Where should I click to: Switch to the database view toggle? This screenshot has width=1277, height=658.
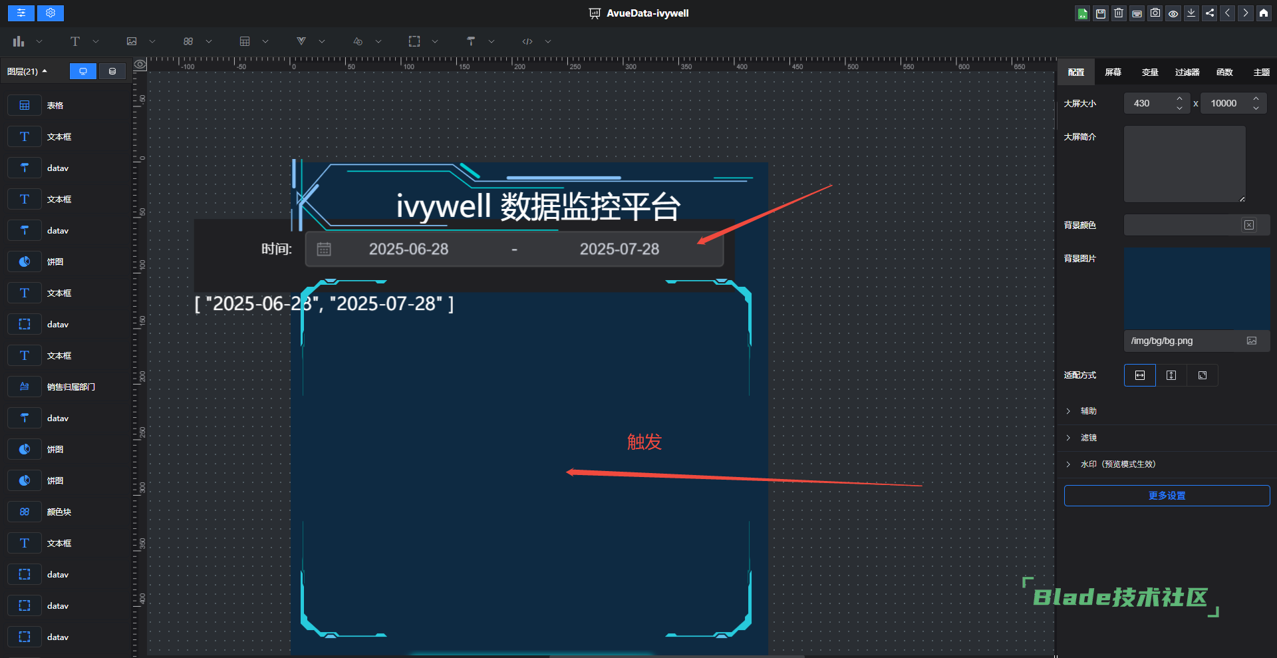click(x=112, y=71)
